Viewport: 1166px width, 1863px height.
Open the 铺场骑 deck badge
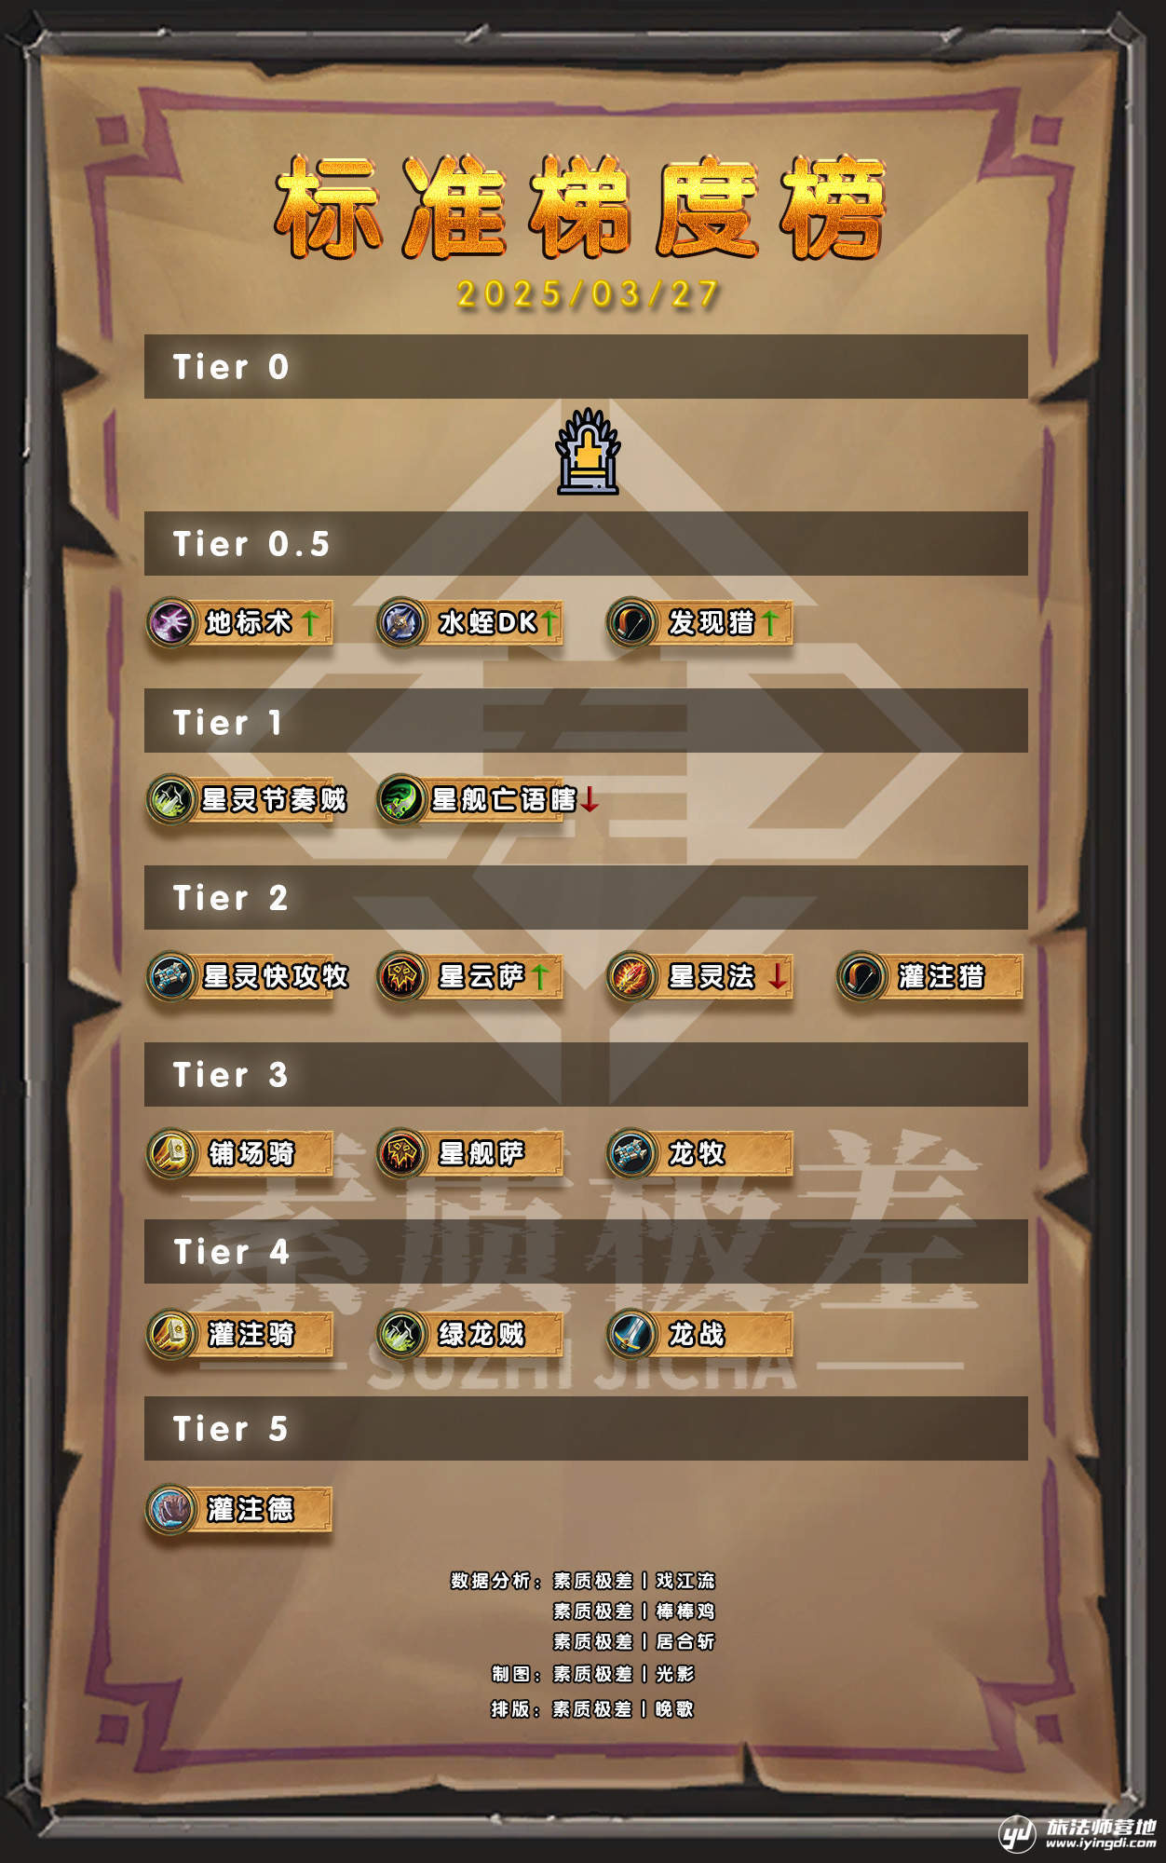[239, 1153]
